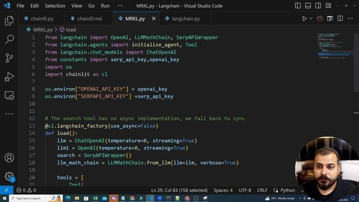The height and width of the screenshot is (202, 359).
Task: Switch to langchain.py tab
Action: [186, 19]
